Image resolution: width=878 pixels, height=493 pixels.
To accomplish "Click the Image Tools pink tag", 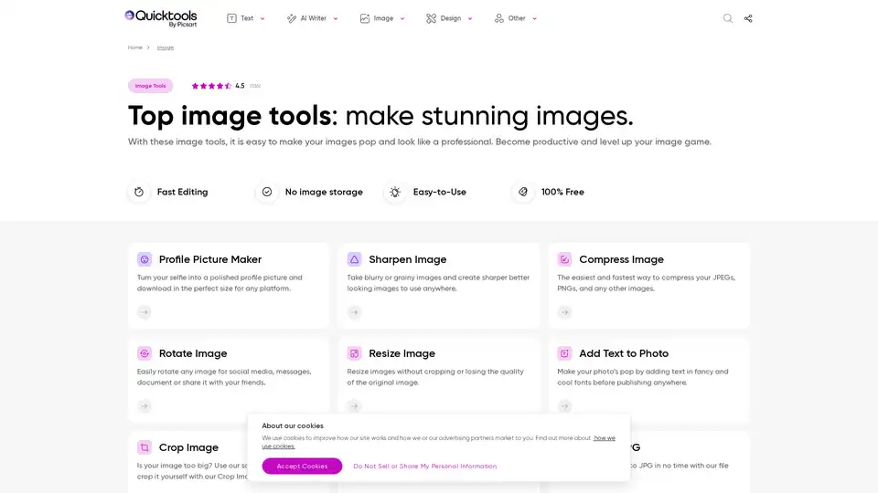I will point(150,86).
